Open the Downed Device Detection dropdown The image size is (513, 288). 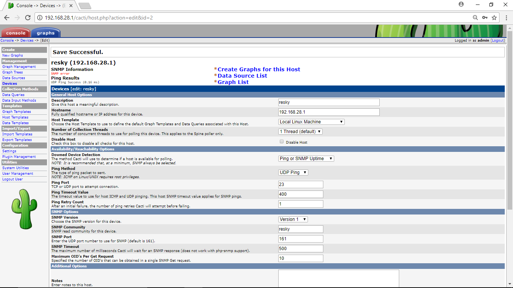[306, 159]
